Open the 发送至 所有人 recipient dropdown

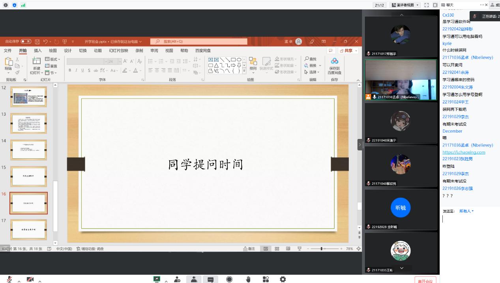coord(466,211)
